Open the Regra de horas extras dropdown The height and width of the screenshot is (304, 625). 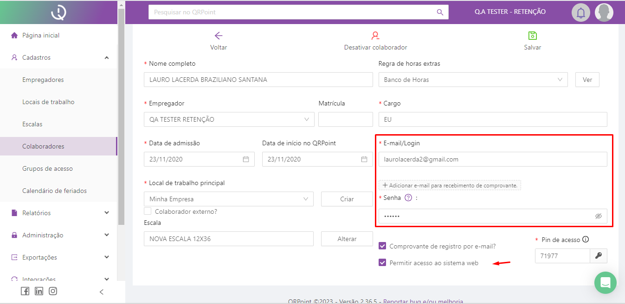(x=473, y=80)
